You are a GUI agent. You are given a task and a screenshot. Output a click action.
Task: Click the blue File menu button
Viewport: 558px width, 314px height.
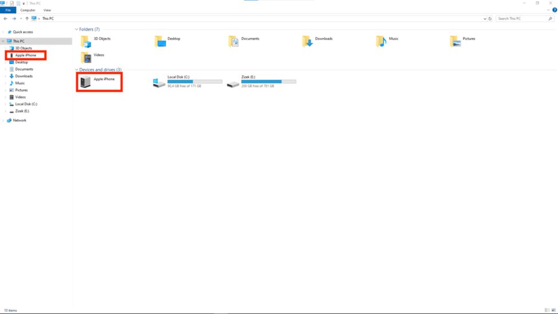[x=8, y=10]
